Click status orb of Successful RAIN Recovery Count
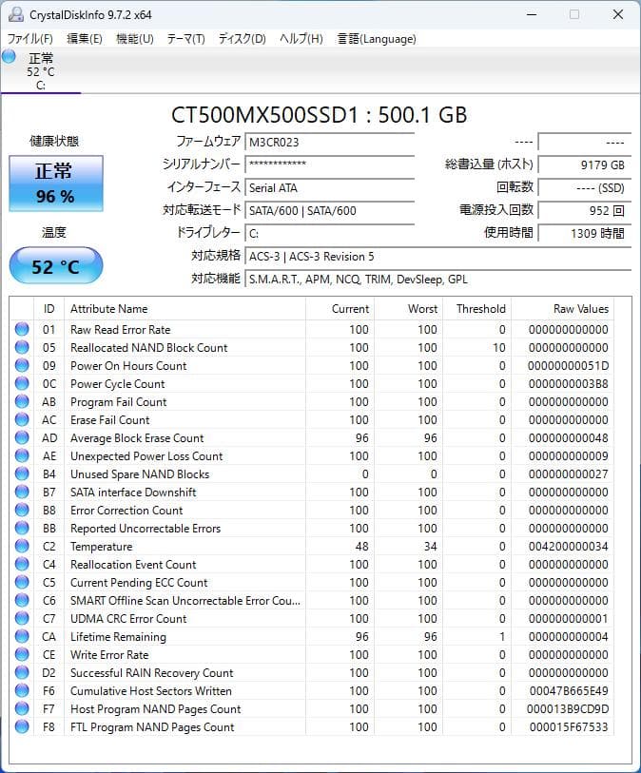This screenshot has height=773, width=641. [22, 673]
